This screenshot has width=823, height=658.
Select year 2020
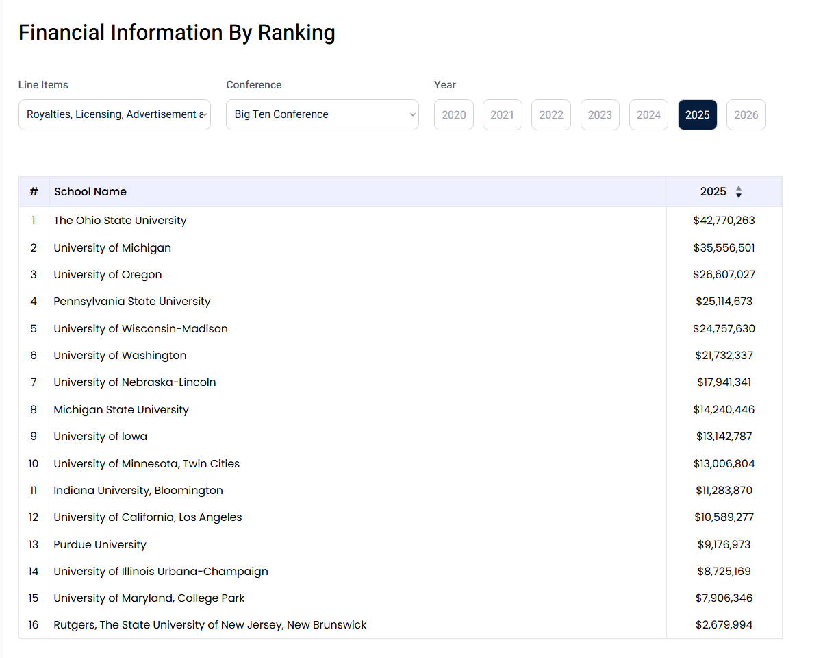tap(453, 114)
